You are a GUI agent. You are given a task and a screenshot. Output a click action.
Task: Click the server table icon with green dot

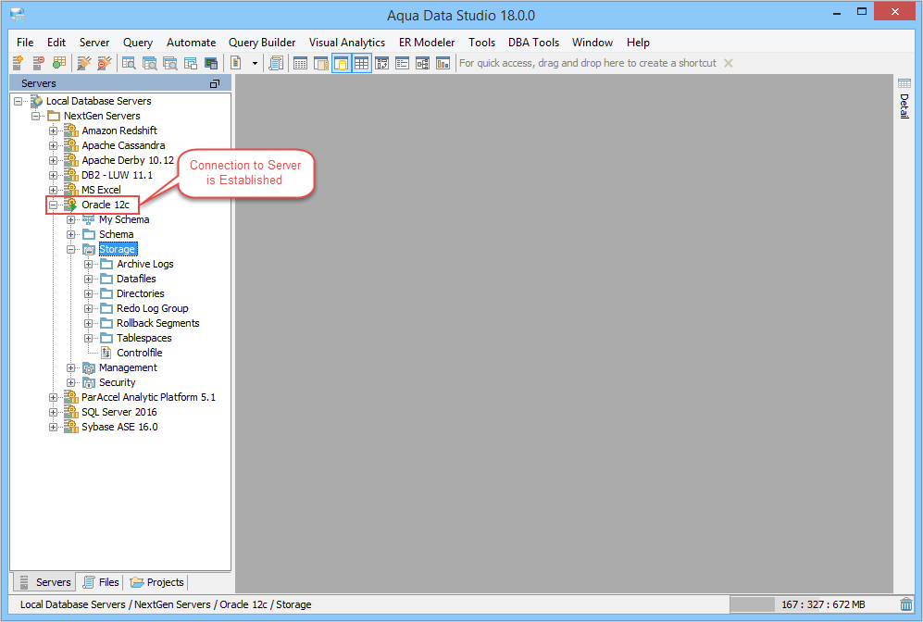pyautogui.click(x=59, y=63)
